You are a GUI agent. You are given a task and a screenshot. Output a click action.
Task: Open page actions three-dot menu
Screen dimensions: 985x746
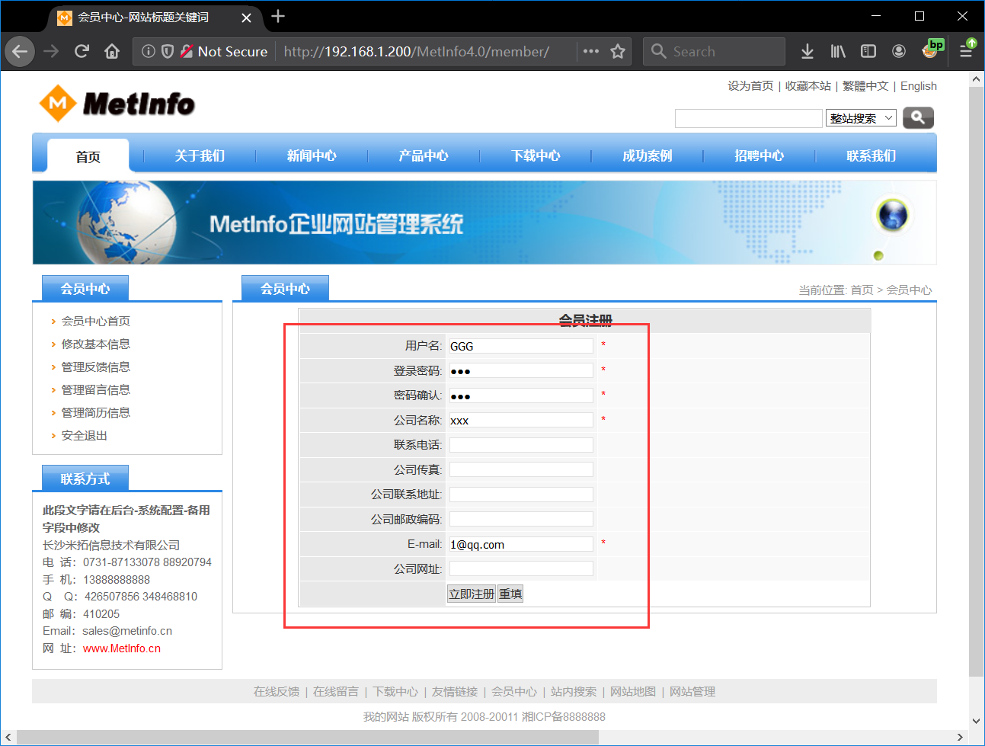[591, 52]
